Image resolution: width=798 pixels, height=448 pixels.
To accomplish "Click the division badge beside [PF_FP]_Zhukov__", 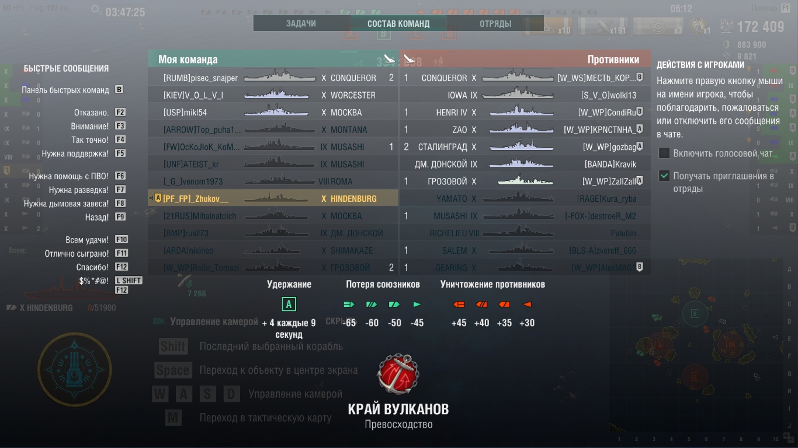I will click(158, 198).
